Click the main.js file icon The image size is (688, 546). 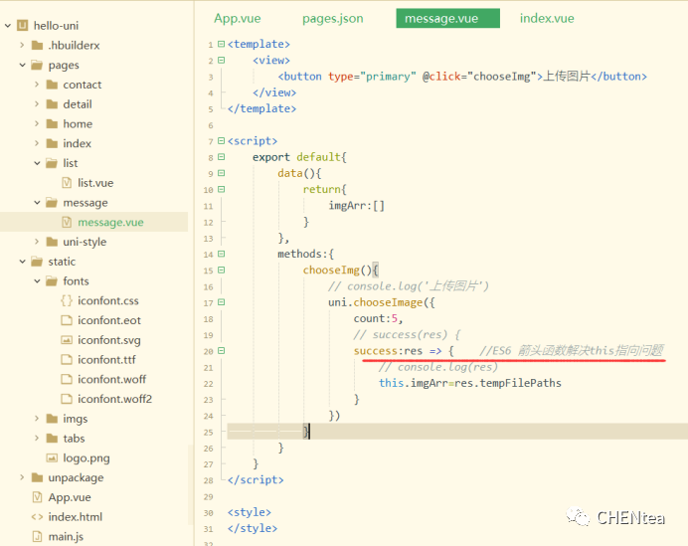click(x=37, y=536)
